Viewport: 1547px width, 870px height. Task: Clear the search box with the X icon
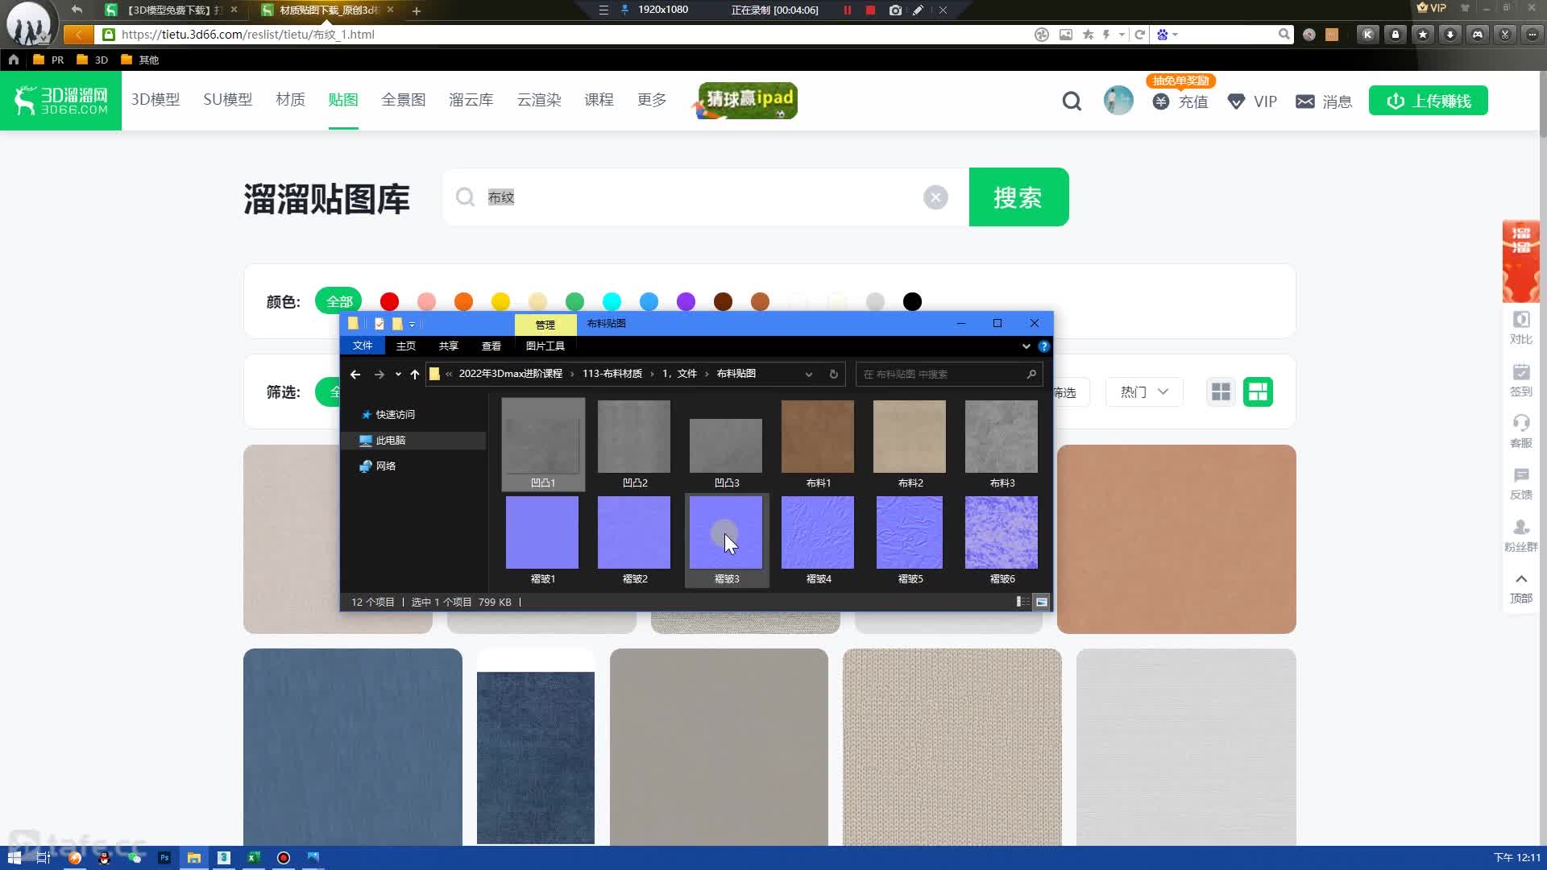click(935, 197)
